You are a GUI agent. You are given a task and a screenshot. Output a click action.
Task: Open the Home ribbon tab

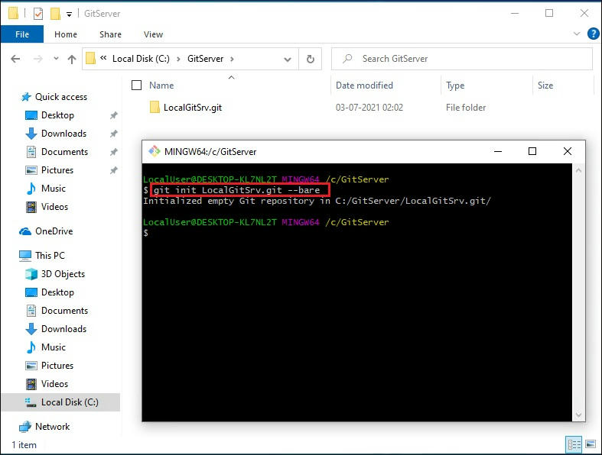click(66, 34)
